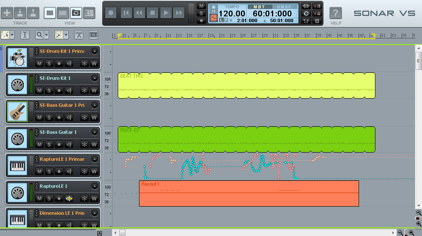Viewport: 422px width, 236px height.
Task: Click the Dimension LE keyboard track icon
Action: (x=18, y=218)
